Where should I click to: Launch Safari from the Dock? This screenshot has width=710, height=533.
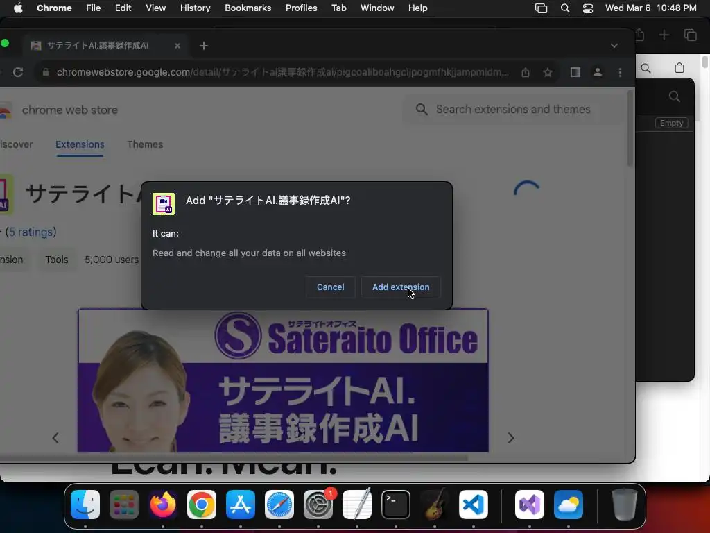[x=279, y=505]
